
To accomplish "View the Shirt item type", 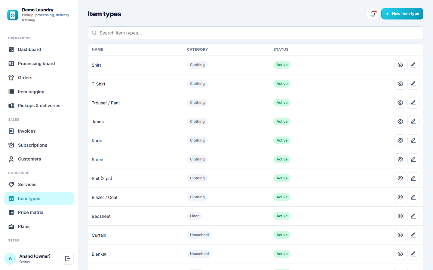I will (x=400, y=65).
